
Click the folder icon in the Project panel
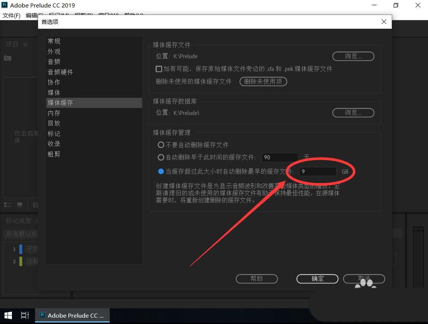(x=7, y=59)
